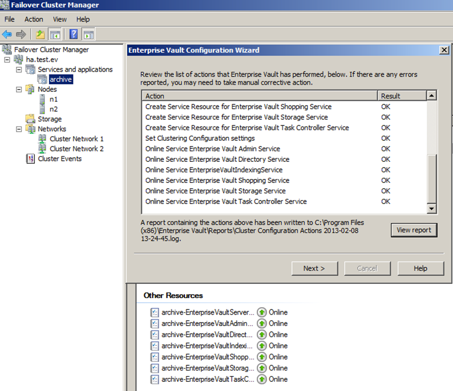Click the action list scroll down arrow

pos(432,209)
